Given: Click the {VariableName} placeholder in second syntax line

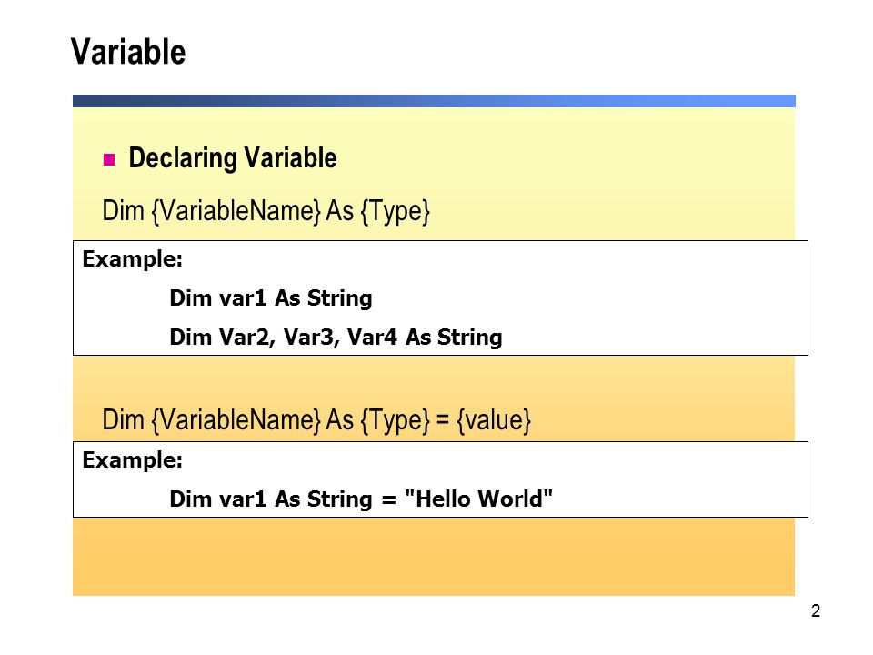Looking at the screenshot, I should [x=236, y=420].
